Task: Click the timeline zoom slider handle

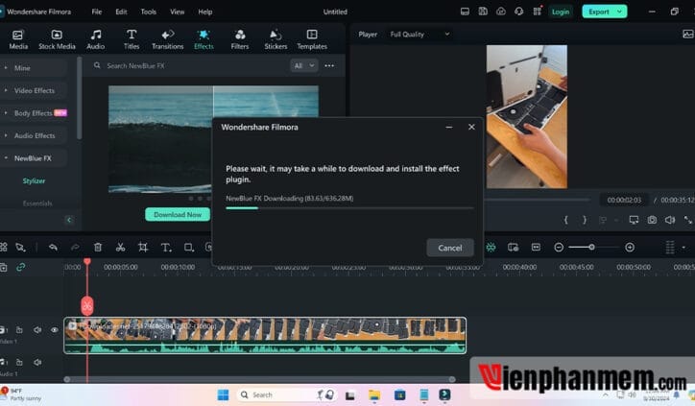Action: 591,248
